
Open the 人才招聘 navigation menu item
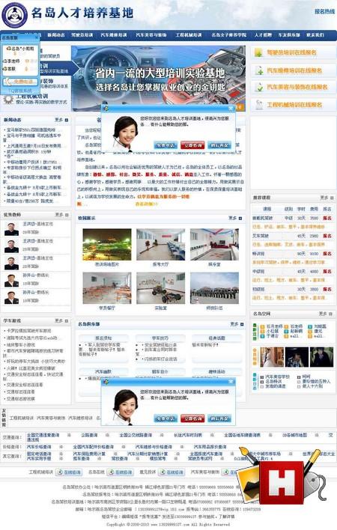263,35
